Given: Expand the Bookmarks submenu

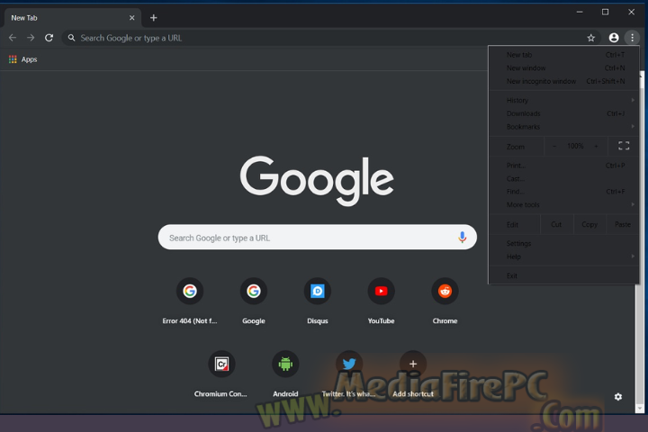Looking at the screenshot, I should point(563,127).
